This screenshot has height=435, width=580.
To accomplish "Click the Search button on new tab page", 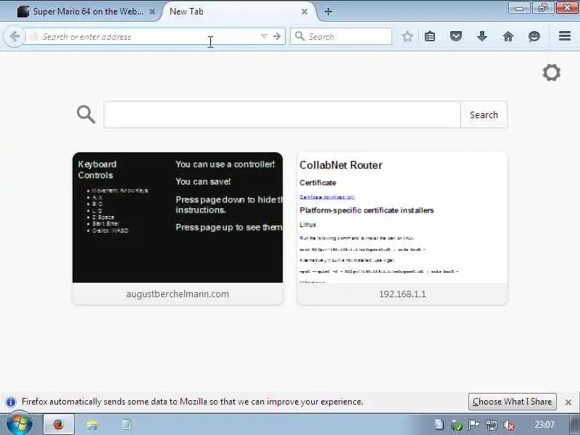I will pyautogui.click(x=484, y=115).
